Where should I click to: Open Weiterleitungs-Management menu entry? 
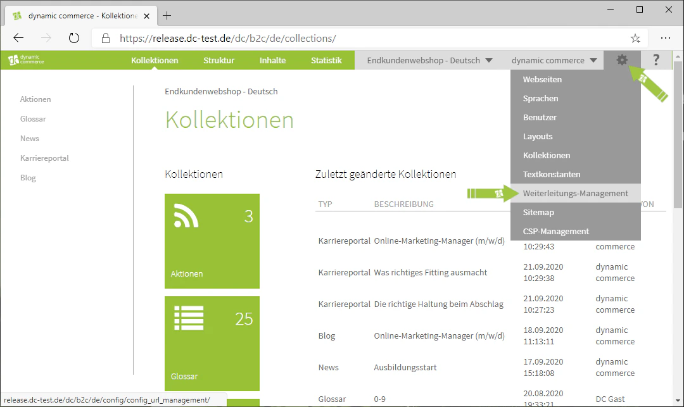coord(575,193)
